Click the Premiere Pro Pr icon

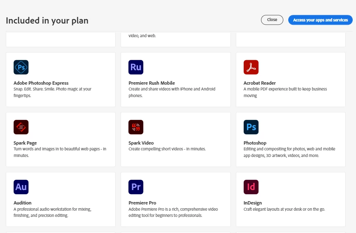136,187
